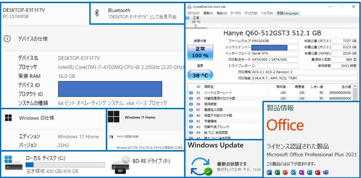The width and height of the screenshot is (361, 178).
Task: Click the 38 °C temperature button
Action: (200, 75)
